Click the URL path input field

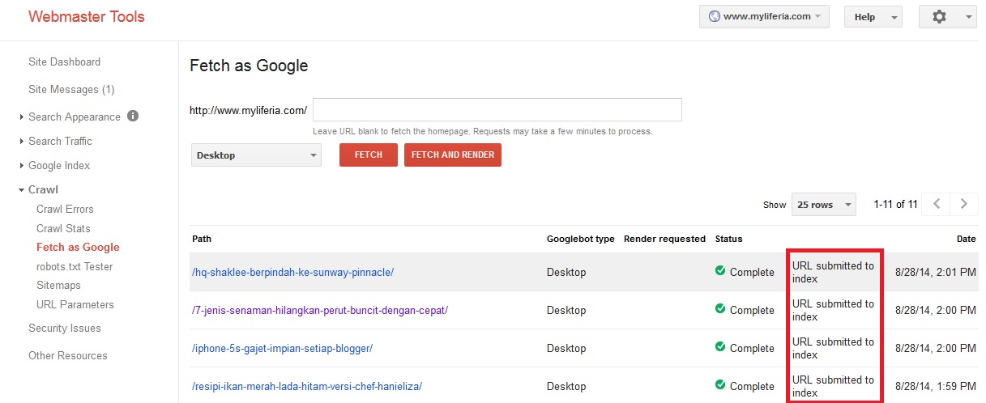(497, 110)
